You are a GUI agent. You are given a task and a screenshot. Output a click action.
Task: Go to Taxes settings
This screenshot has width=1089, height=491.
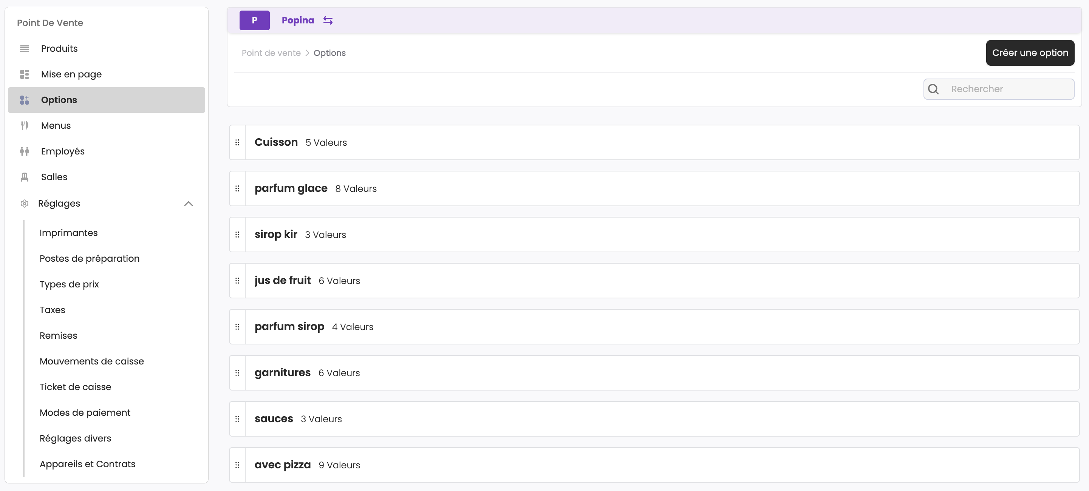point(53,310)
